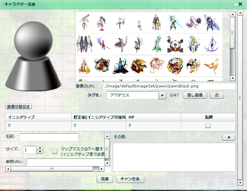Click the 追加 button
The height and width of the screenshot is (191, 247).
[x=104, y=179]
